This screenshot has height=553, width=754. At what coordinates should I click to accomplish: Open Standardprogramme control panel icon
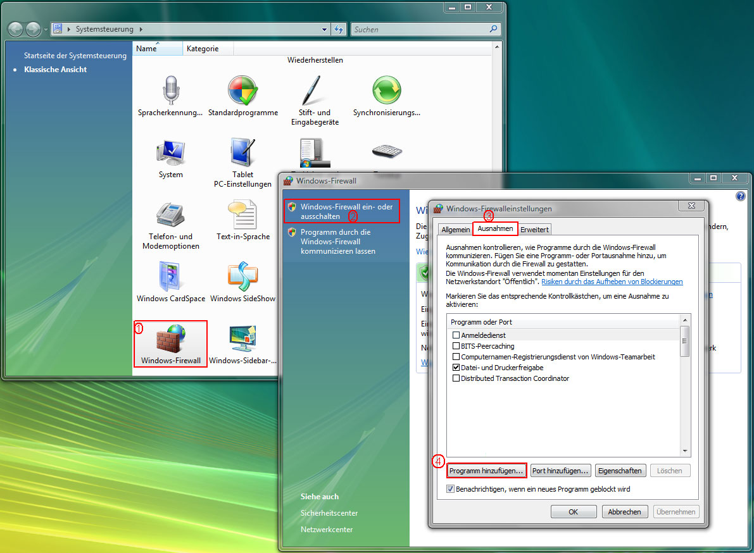point(243,96)
